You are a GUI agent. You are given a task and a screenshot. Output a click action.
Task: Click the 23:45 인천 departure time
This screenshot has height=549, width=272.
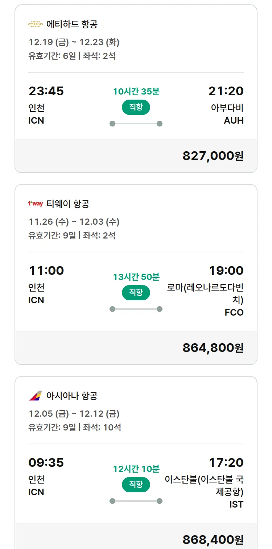tap(46, 91)
